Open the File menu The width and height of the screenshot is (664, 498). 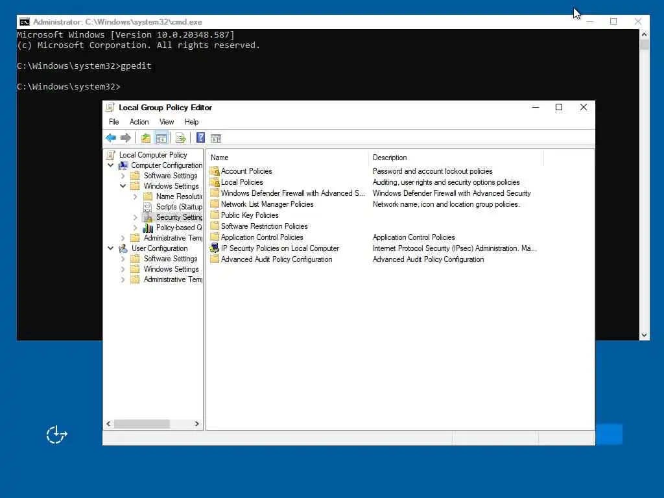(114, 122)
